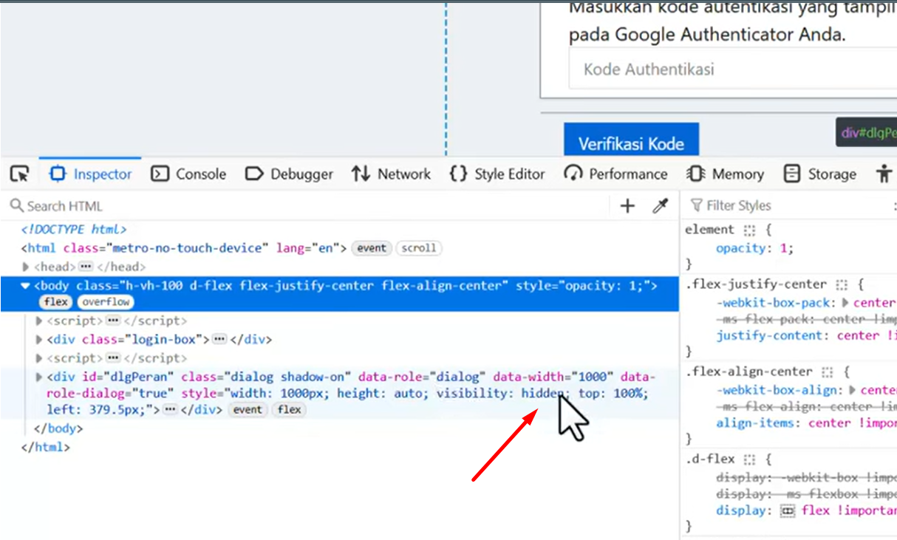Toggle flexbox highlighter icon next to display: flex
The height and width of the screenshot is (540, 897).
coord(787,511)
